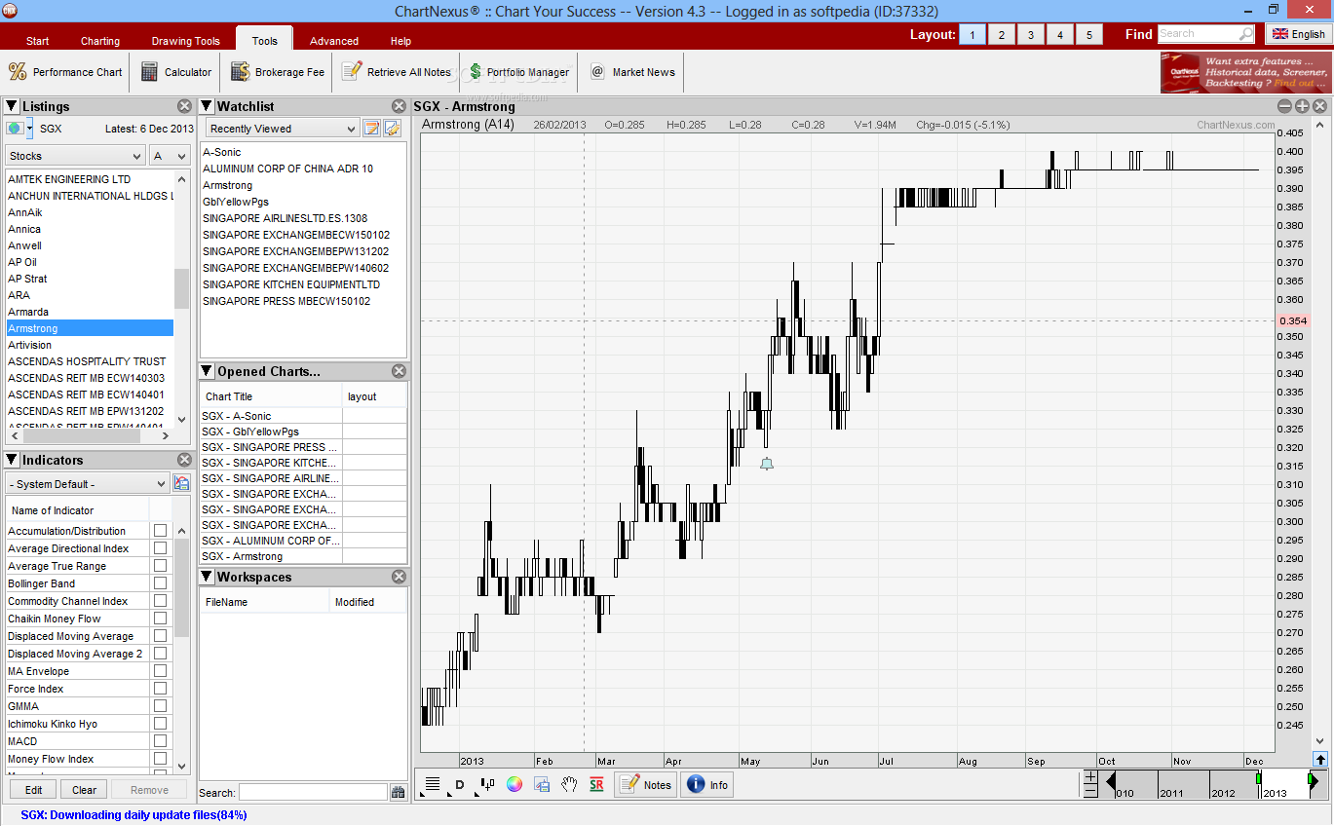Open Market News

[633, 72]
